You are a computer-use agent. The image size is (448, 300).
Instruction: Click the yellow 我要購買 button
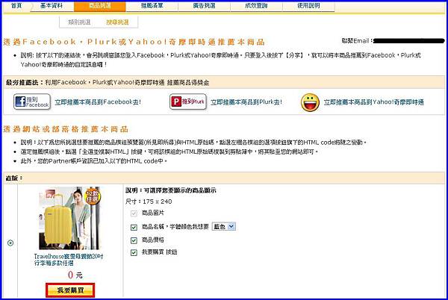(70, 290)
